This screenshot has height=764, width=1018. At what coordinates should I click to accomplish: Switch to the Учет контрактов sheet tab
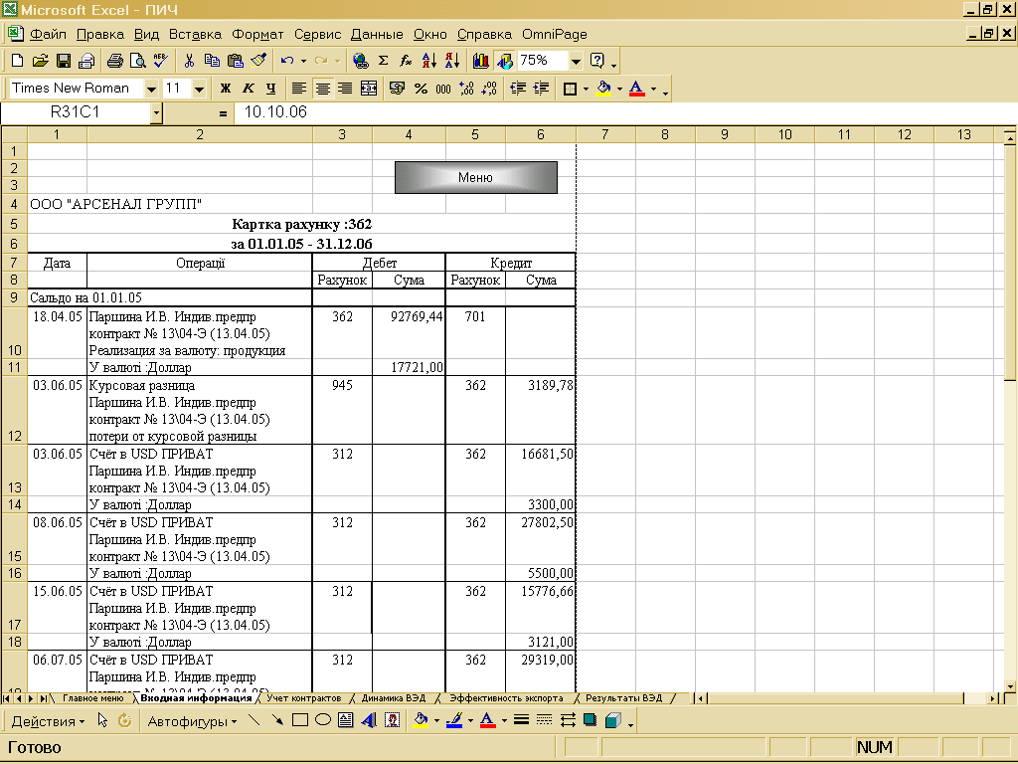tap(303, 698)
